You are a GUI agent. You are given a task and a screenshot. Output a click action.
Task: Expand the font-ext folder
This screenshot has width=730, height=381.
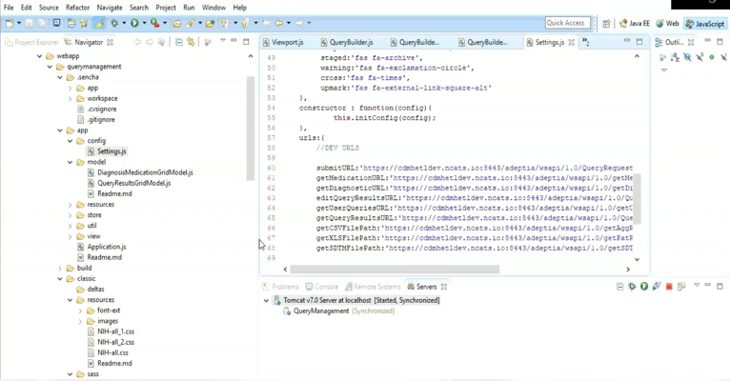click(x=81, y=311)
